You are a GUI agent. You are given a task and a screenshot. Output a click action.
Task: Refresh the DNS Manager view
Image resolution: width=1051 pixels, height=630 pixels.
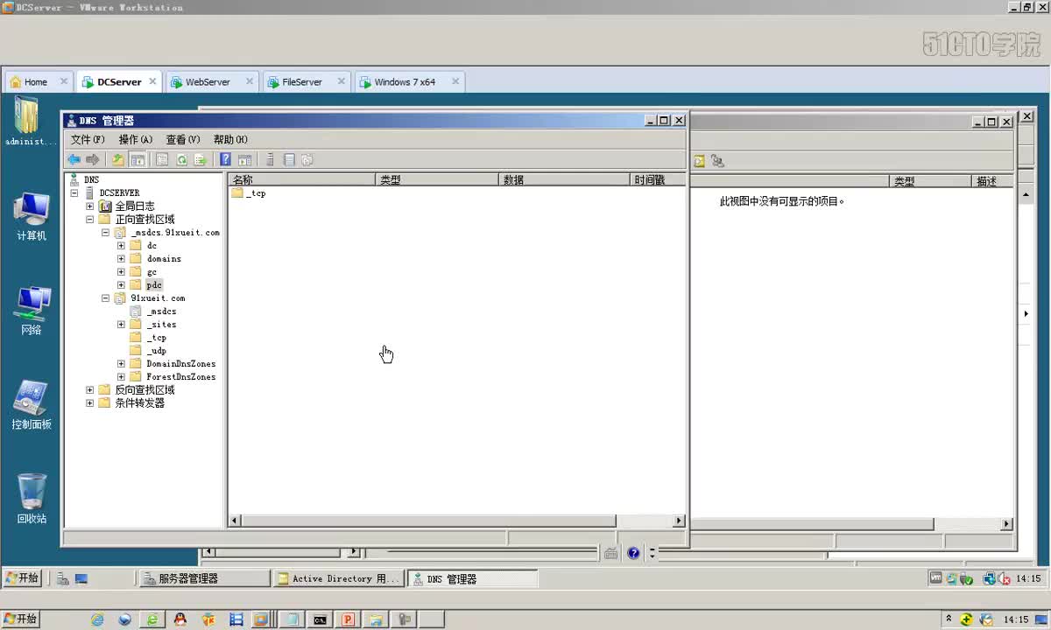[181, 160]
